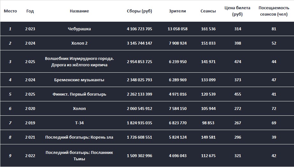Image resolution: width=294 pixels, height=167 pixels.
Task: Click "Посещаемость сеансов (чел)" header
Action: click(x=274, y=11)
